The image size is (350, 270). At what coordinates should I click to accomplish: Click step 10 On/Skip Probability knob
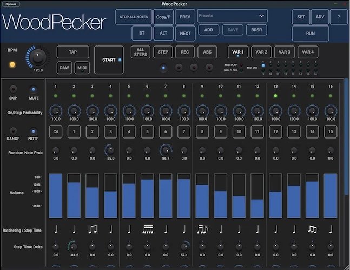pyautogui.click(x=221, y=111)
